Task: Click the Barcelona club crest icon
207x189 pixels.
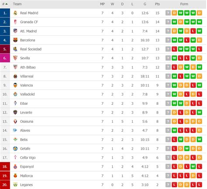Action: (15, 40)
